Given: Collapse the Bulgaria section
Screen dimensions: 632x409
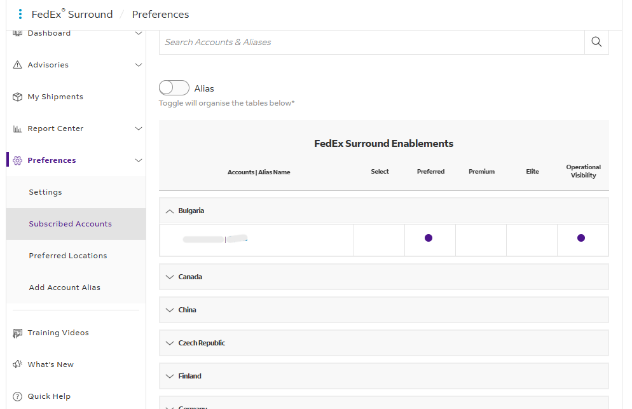Looking at the screenshot, I should pyautogui.click(x=170, y=211).
